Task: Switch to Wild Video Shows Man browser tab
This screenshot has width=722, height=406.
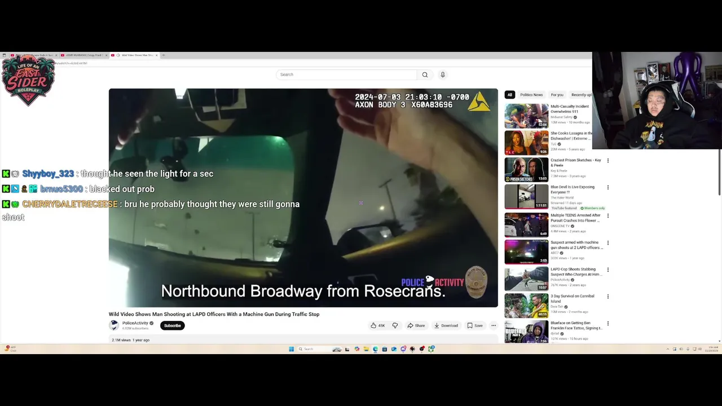Action: click(x=135, y=55)
